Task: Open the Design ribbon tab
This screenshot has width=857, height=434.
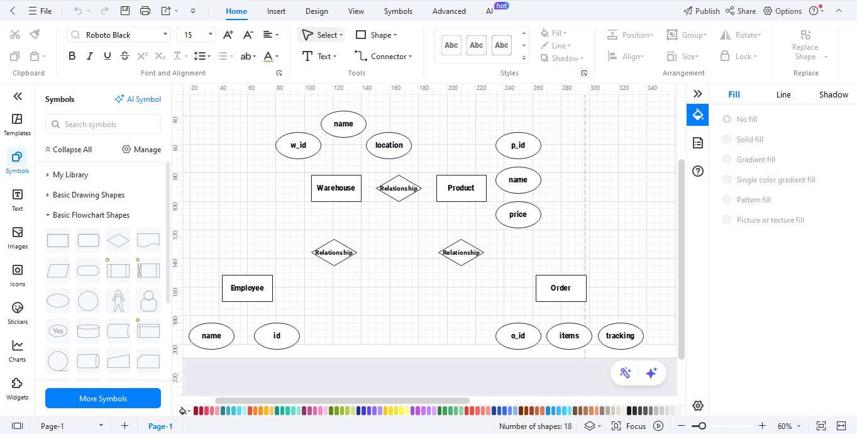Action: click(x=316, y=11)
